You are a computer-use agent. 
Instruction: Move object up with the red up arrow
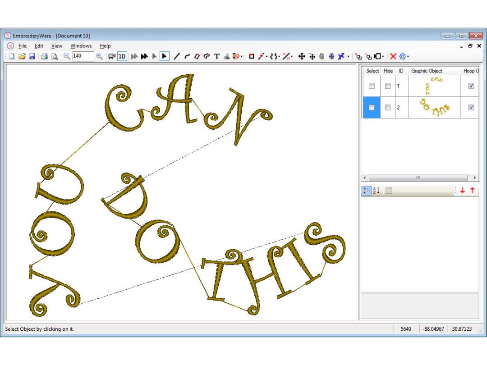coord(473,190)
